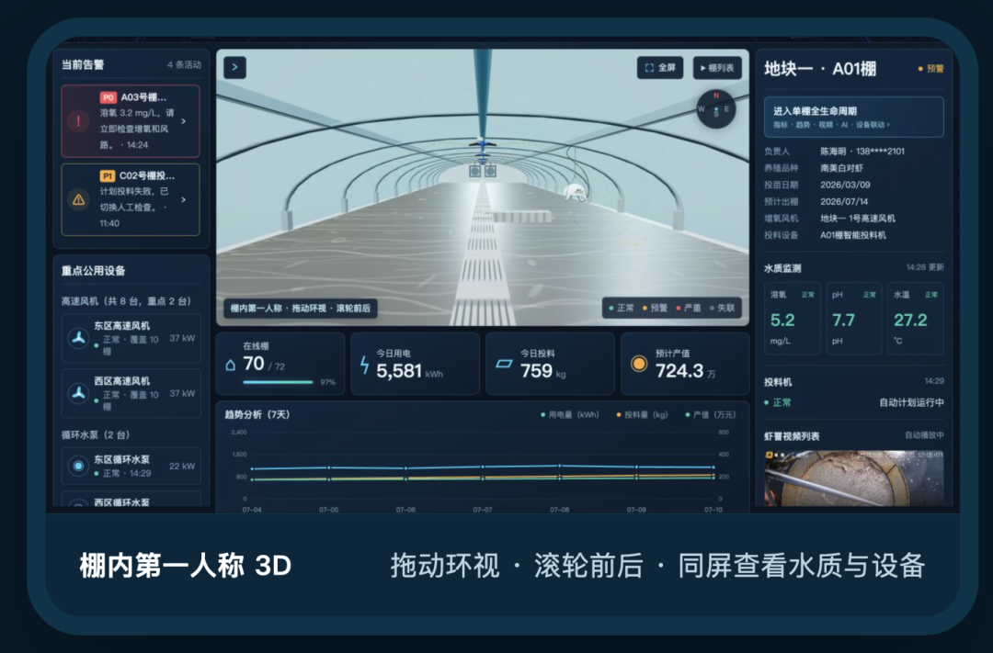Open 进入单棚全生命周期 link

(853, 117)
